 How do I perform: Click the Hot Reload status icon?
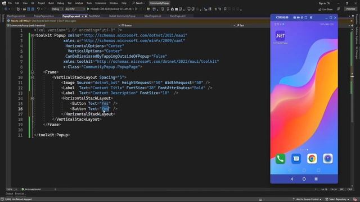tap(2, 199)
